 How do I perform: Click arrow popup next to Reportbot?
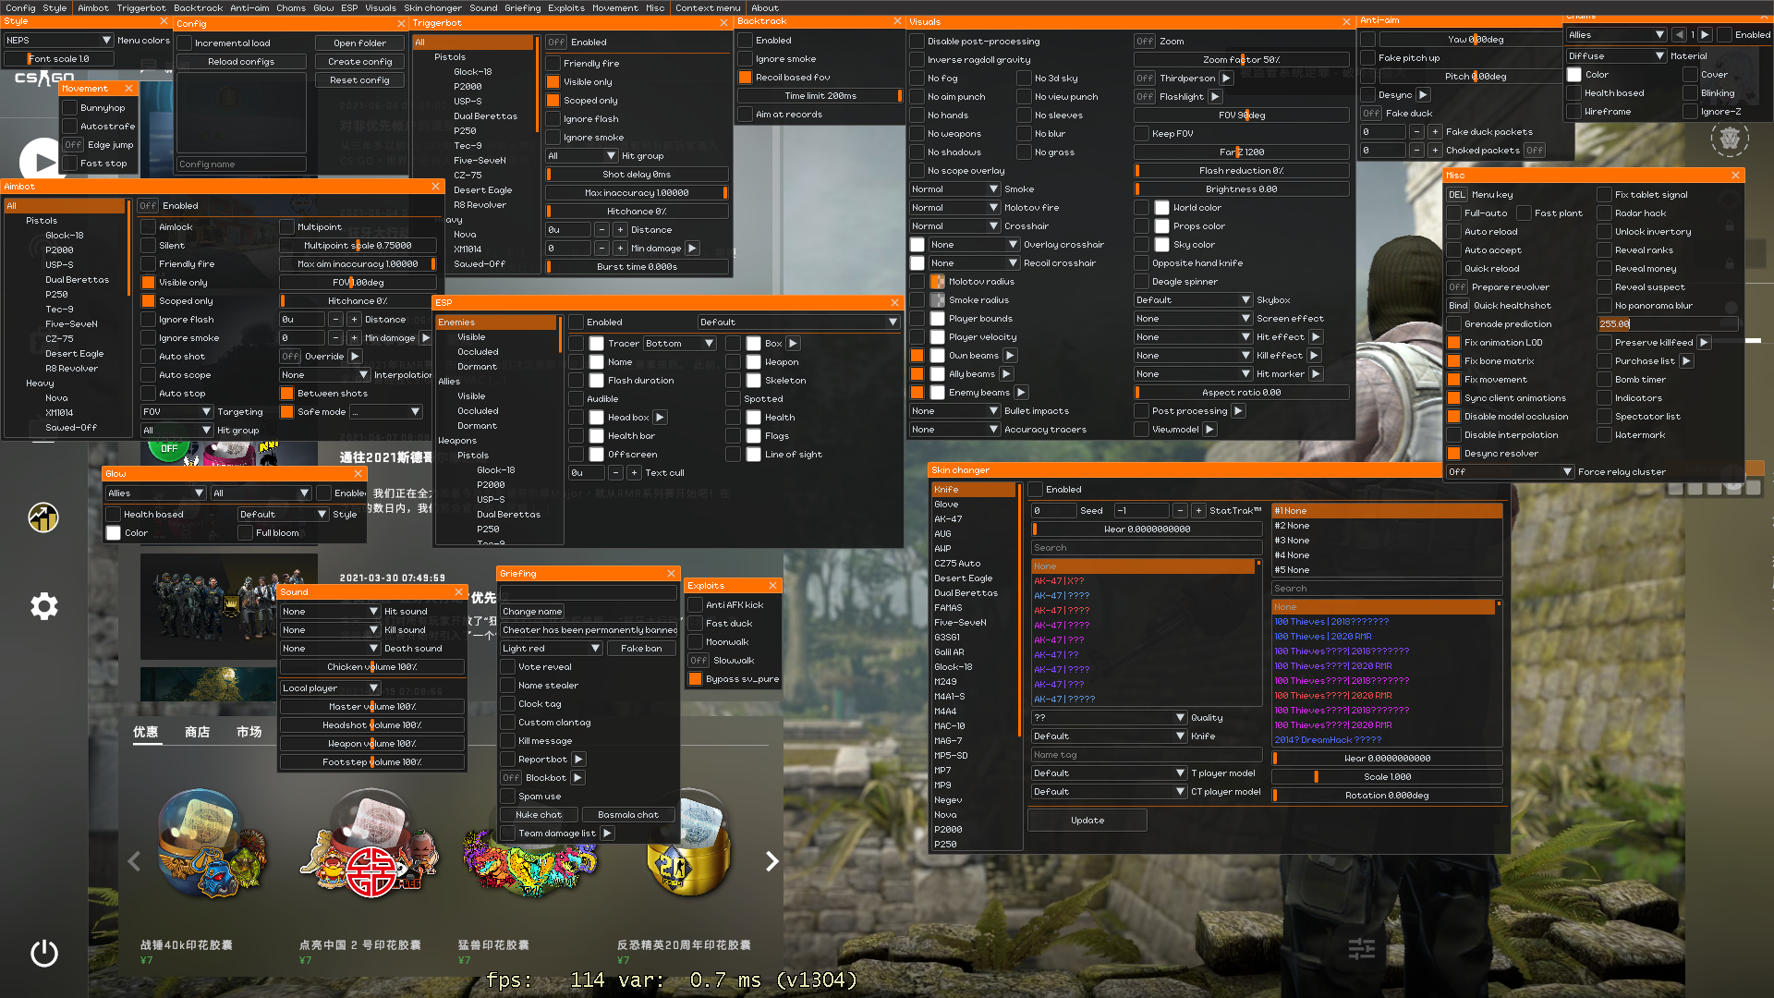(578, 760)
